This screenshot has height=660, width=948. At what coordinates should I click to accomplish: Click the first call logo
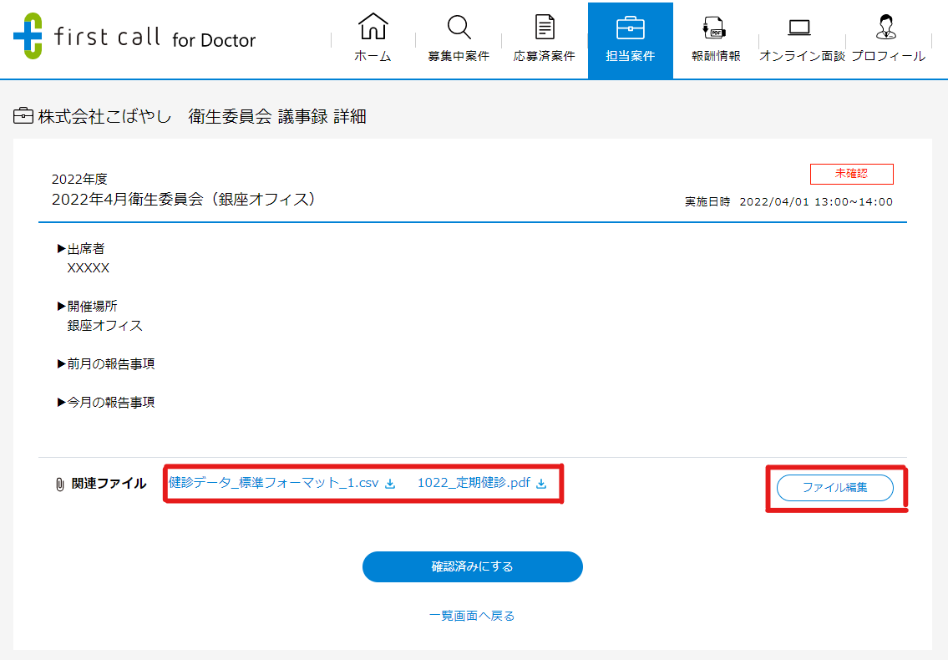click(x=134, y=35)
